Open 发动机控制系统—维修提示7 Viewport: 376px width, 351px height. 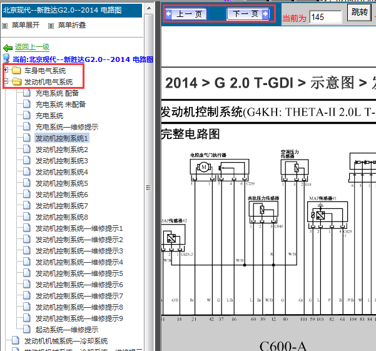(79, 296)
